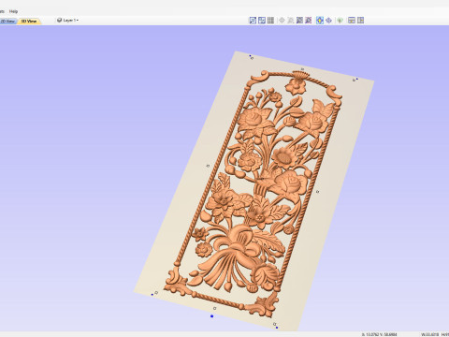This screenshot has width=449, height=337.
Task: Click the tiled-views icon beside zoom
Action: coord(262,21)
